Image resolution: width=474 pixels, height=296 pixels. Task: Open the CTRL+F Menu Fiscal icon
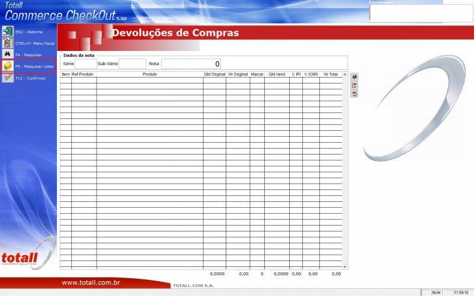coord(8,43)
